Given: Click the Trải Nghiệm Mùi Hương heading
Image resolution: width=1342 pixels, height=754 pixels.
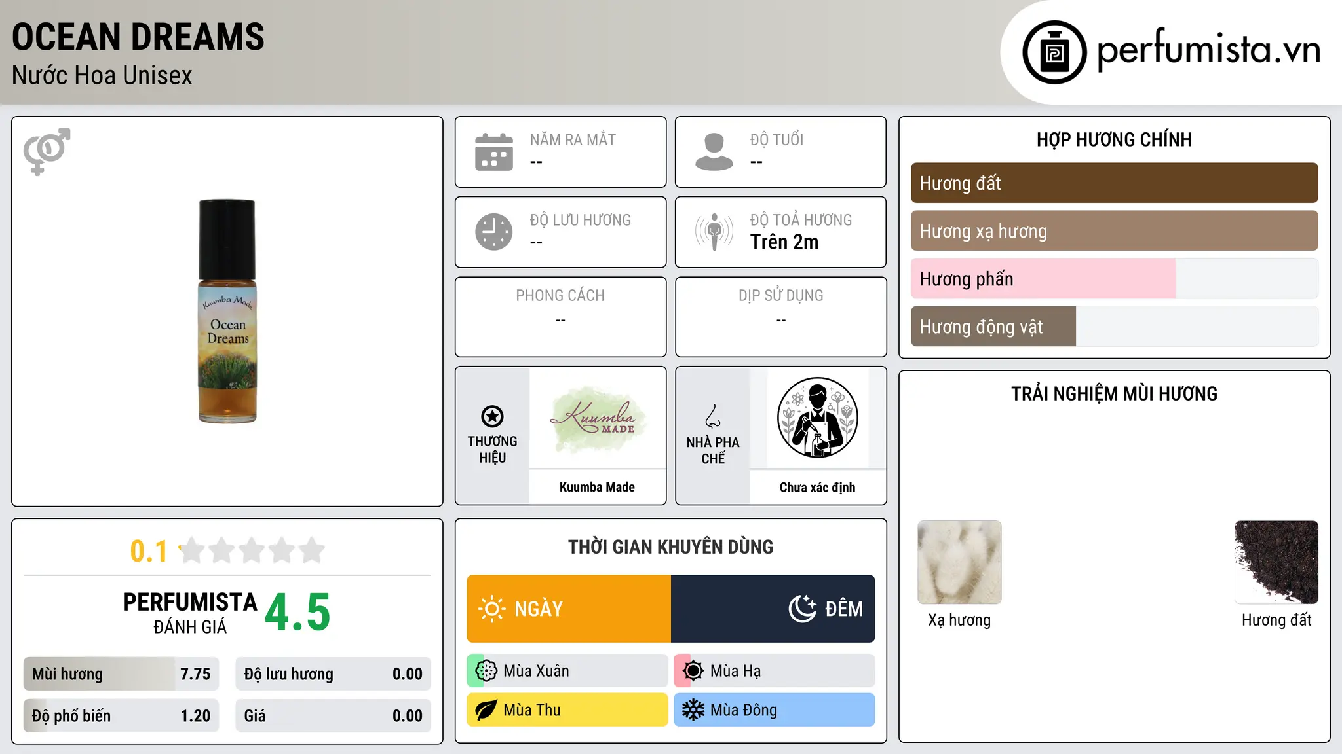Looking at the screenshot, I should [1115, 393].
